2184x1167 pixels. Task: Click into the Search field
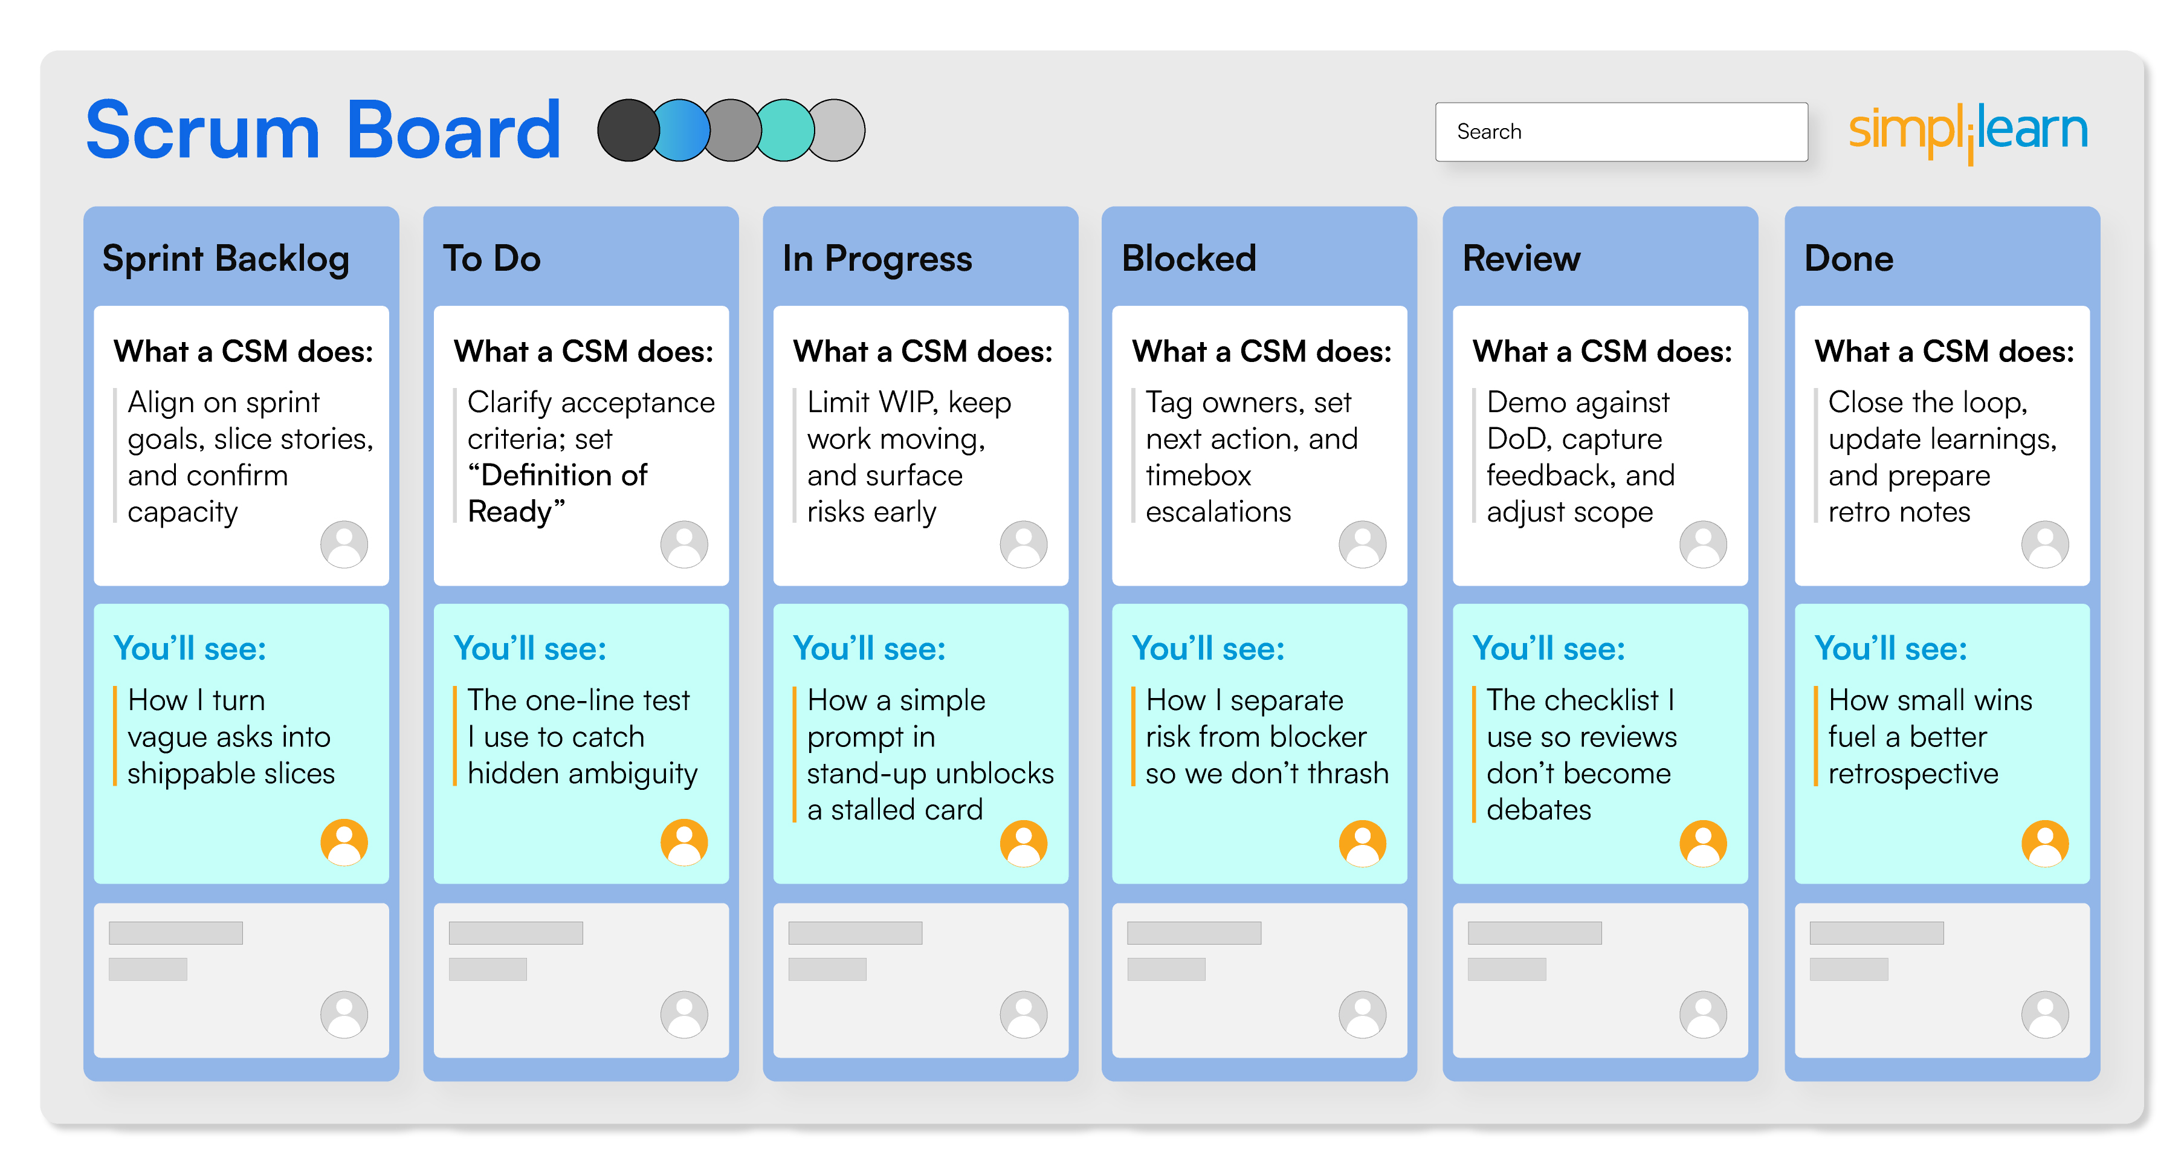coord(1620,132)
